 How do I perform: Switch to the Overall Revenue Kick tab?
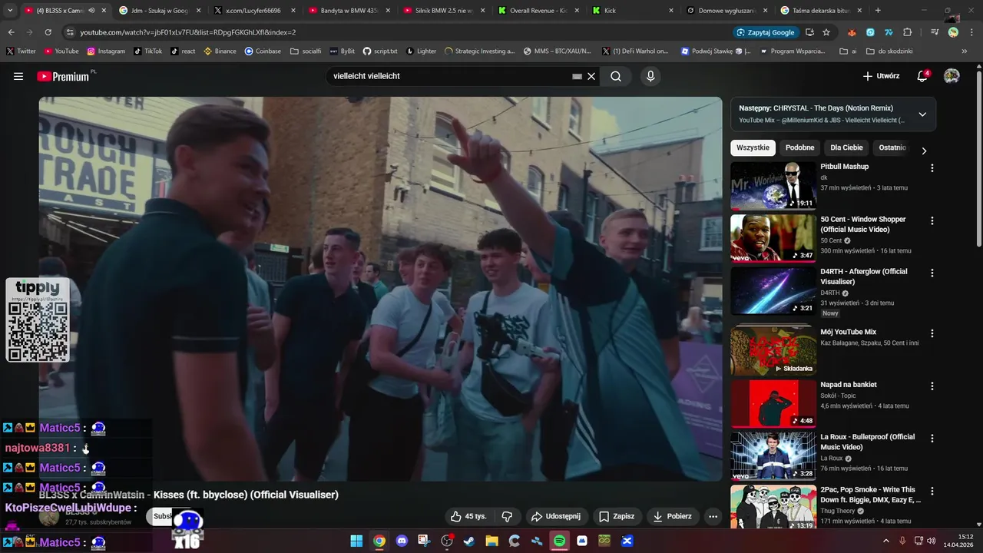538,11
